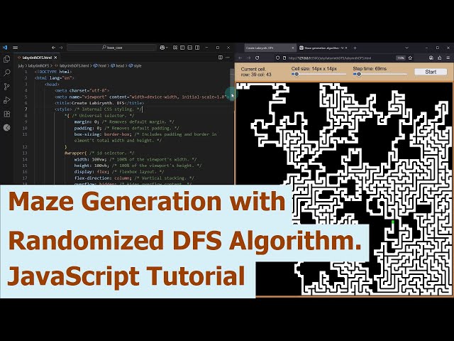This screenshot has height=341, width=454.
Task: Open the VS Code hamburger menu
Action: pos(16,48)
